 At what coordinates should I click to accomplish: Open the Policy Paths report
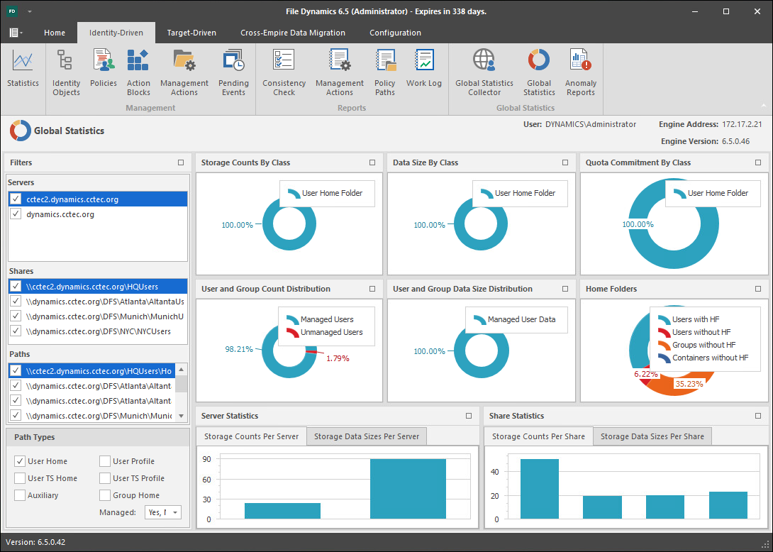tap(385, 72)
